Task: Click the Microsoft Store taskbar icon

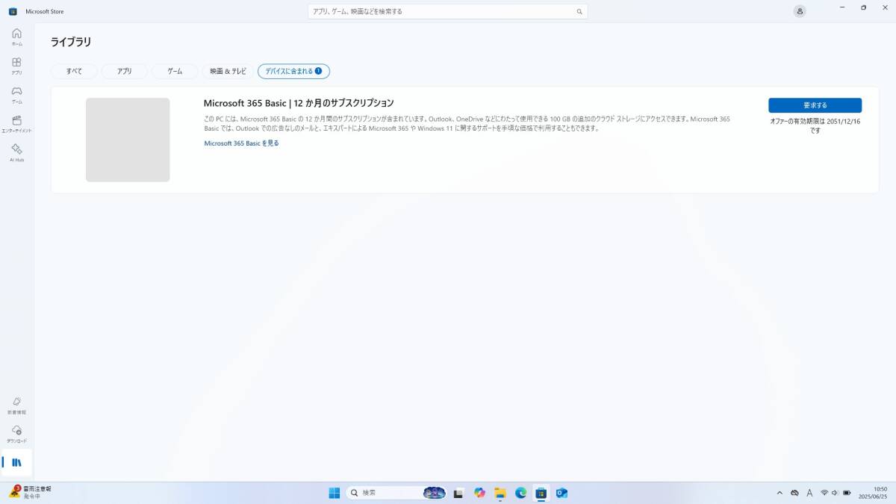Action: click(541, 493)
